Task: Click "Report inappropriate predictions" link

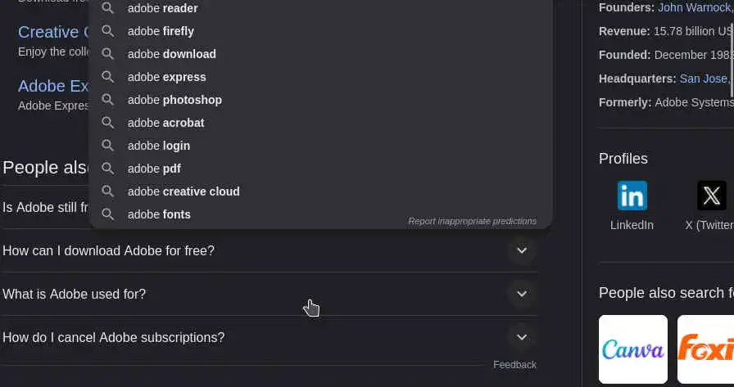Action: tap(472, 221)
